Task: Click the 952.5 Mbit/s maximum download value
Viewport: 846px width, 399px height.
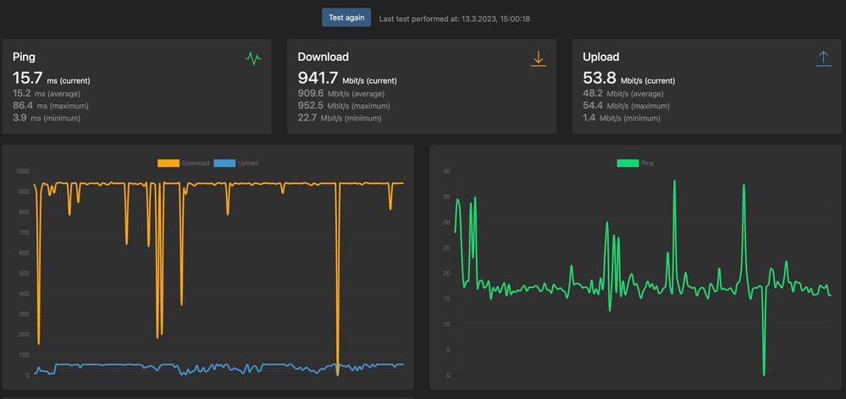Action: coord(344,106)
